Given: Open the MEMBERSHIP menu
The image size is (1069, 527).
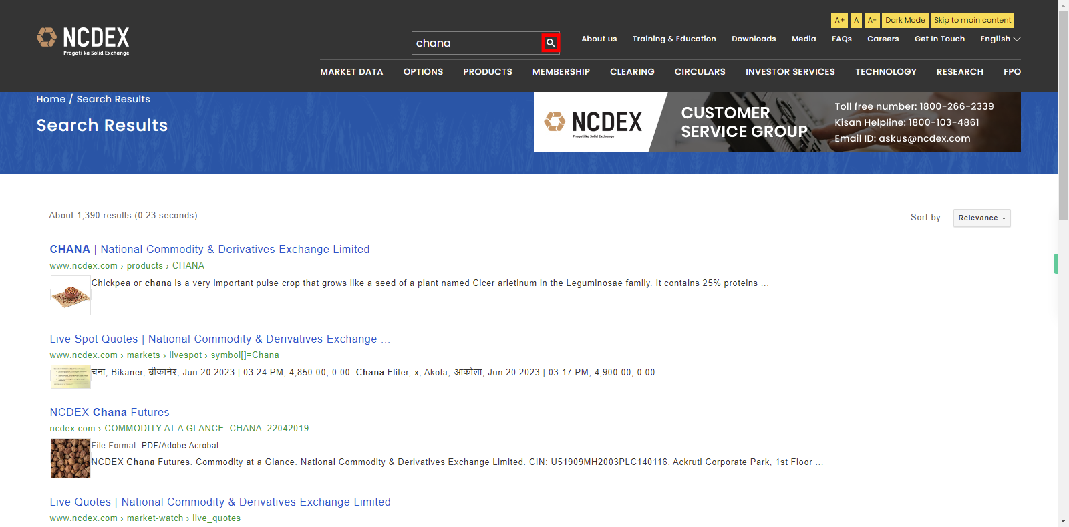Looking at the screenshot, I should (x=561, y=71).
